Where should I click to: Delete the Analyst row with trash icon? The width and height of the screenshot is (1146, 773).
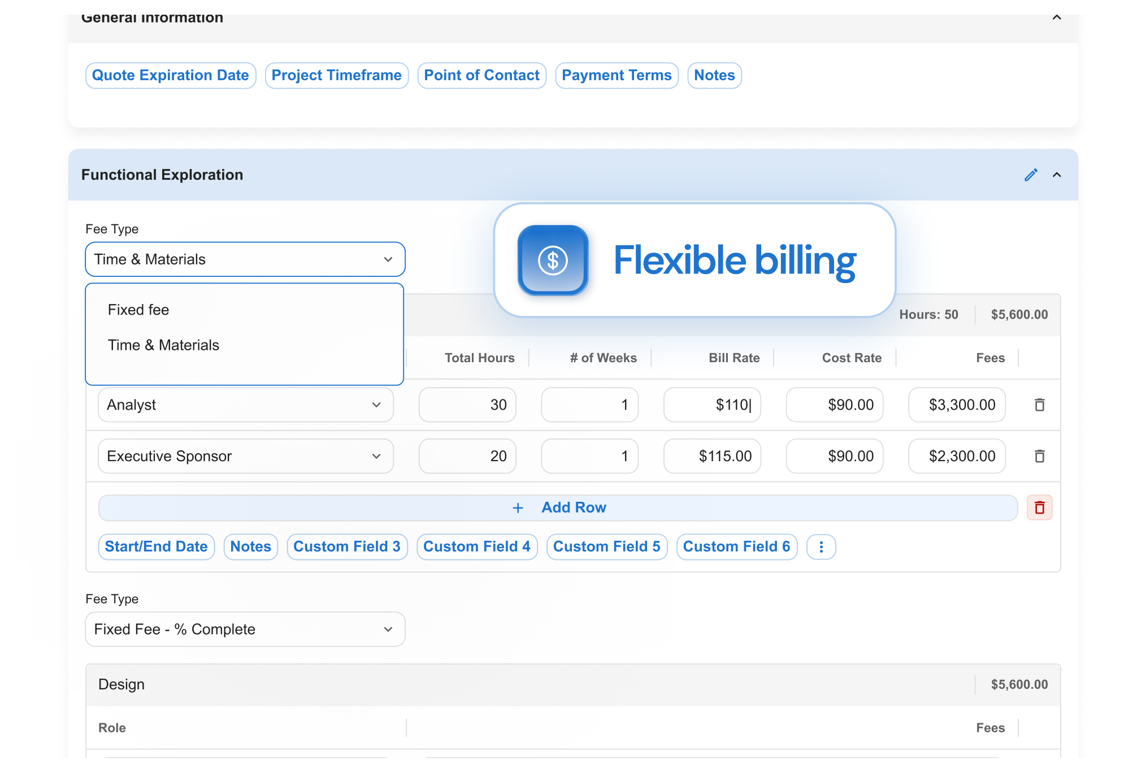tap(1039, 405)
